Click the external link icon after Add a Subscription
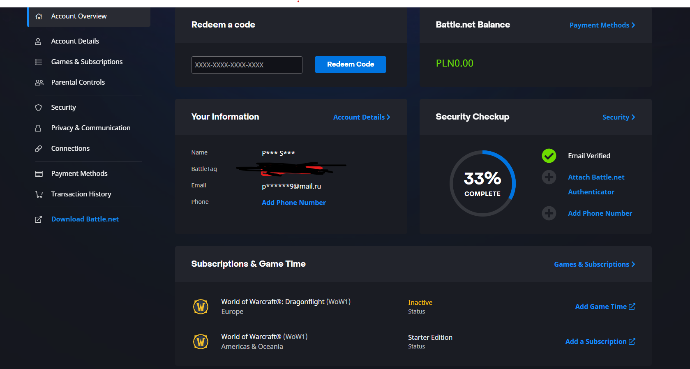This screenshot has height=369, width=690. click(632, 341)
